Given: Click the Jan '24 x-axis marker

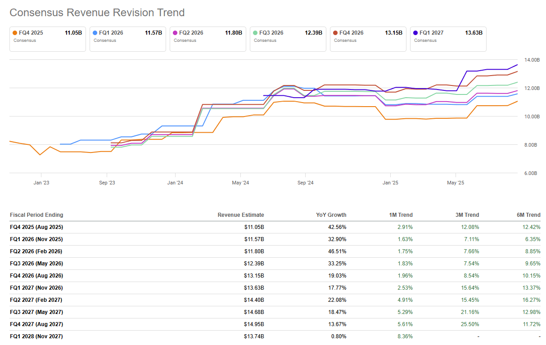Looking at the screenshot, I should [x=175, y=183].
